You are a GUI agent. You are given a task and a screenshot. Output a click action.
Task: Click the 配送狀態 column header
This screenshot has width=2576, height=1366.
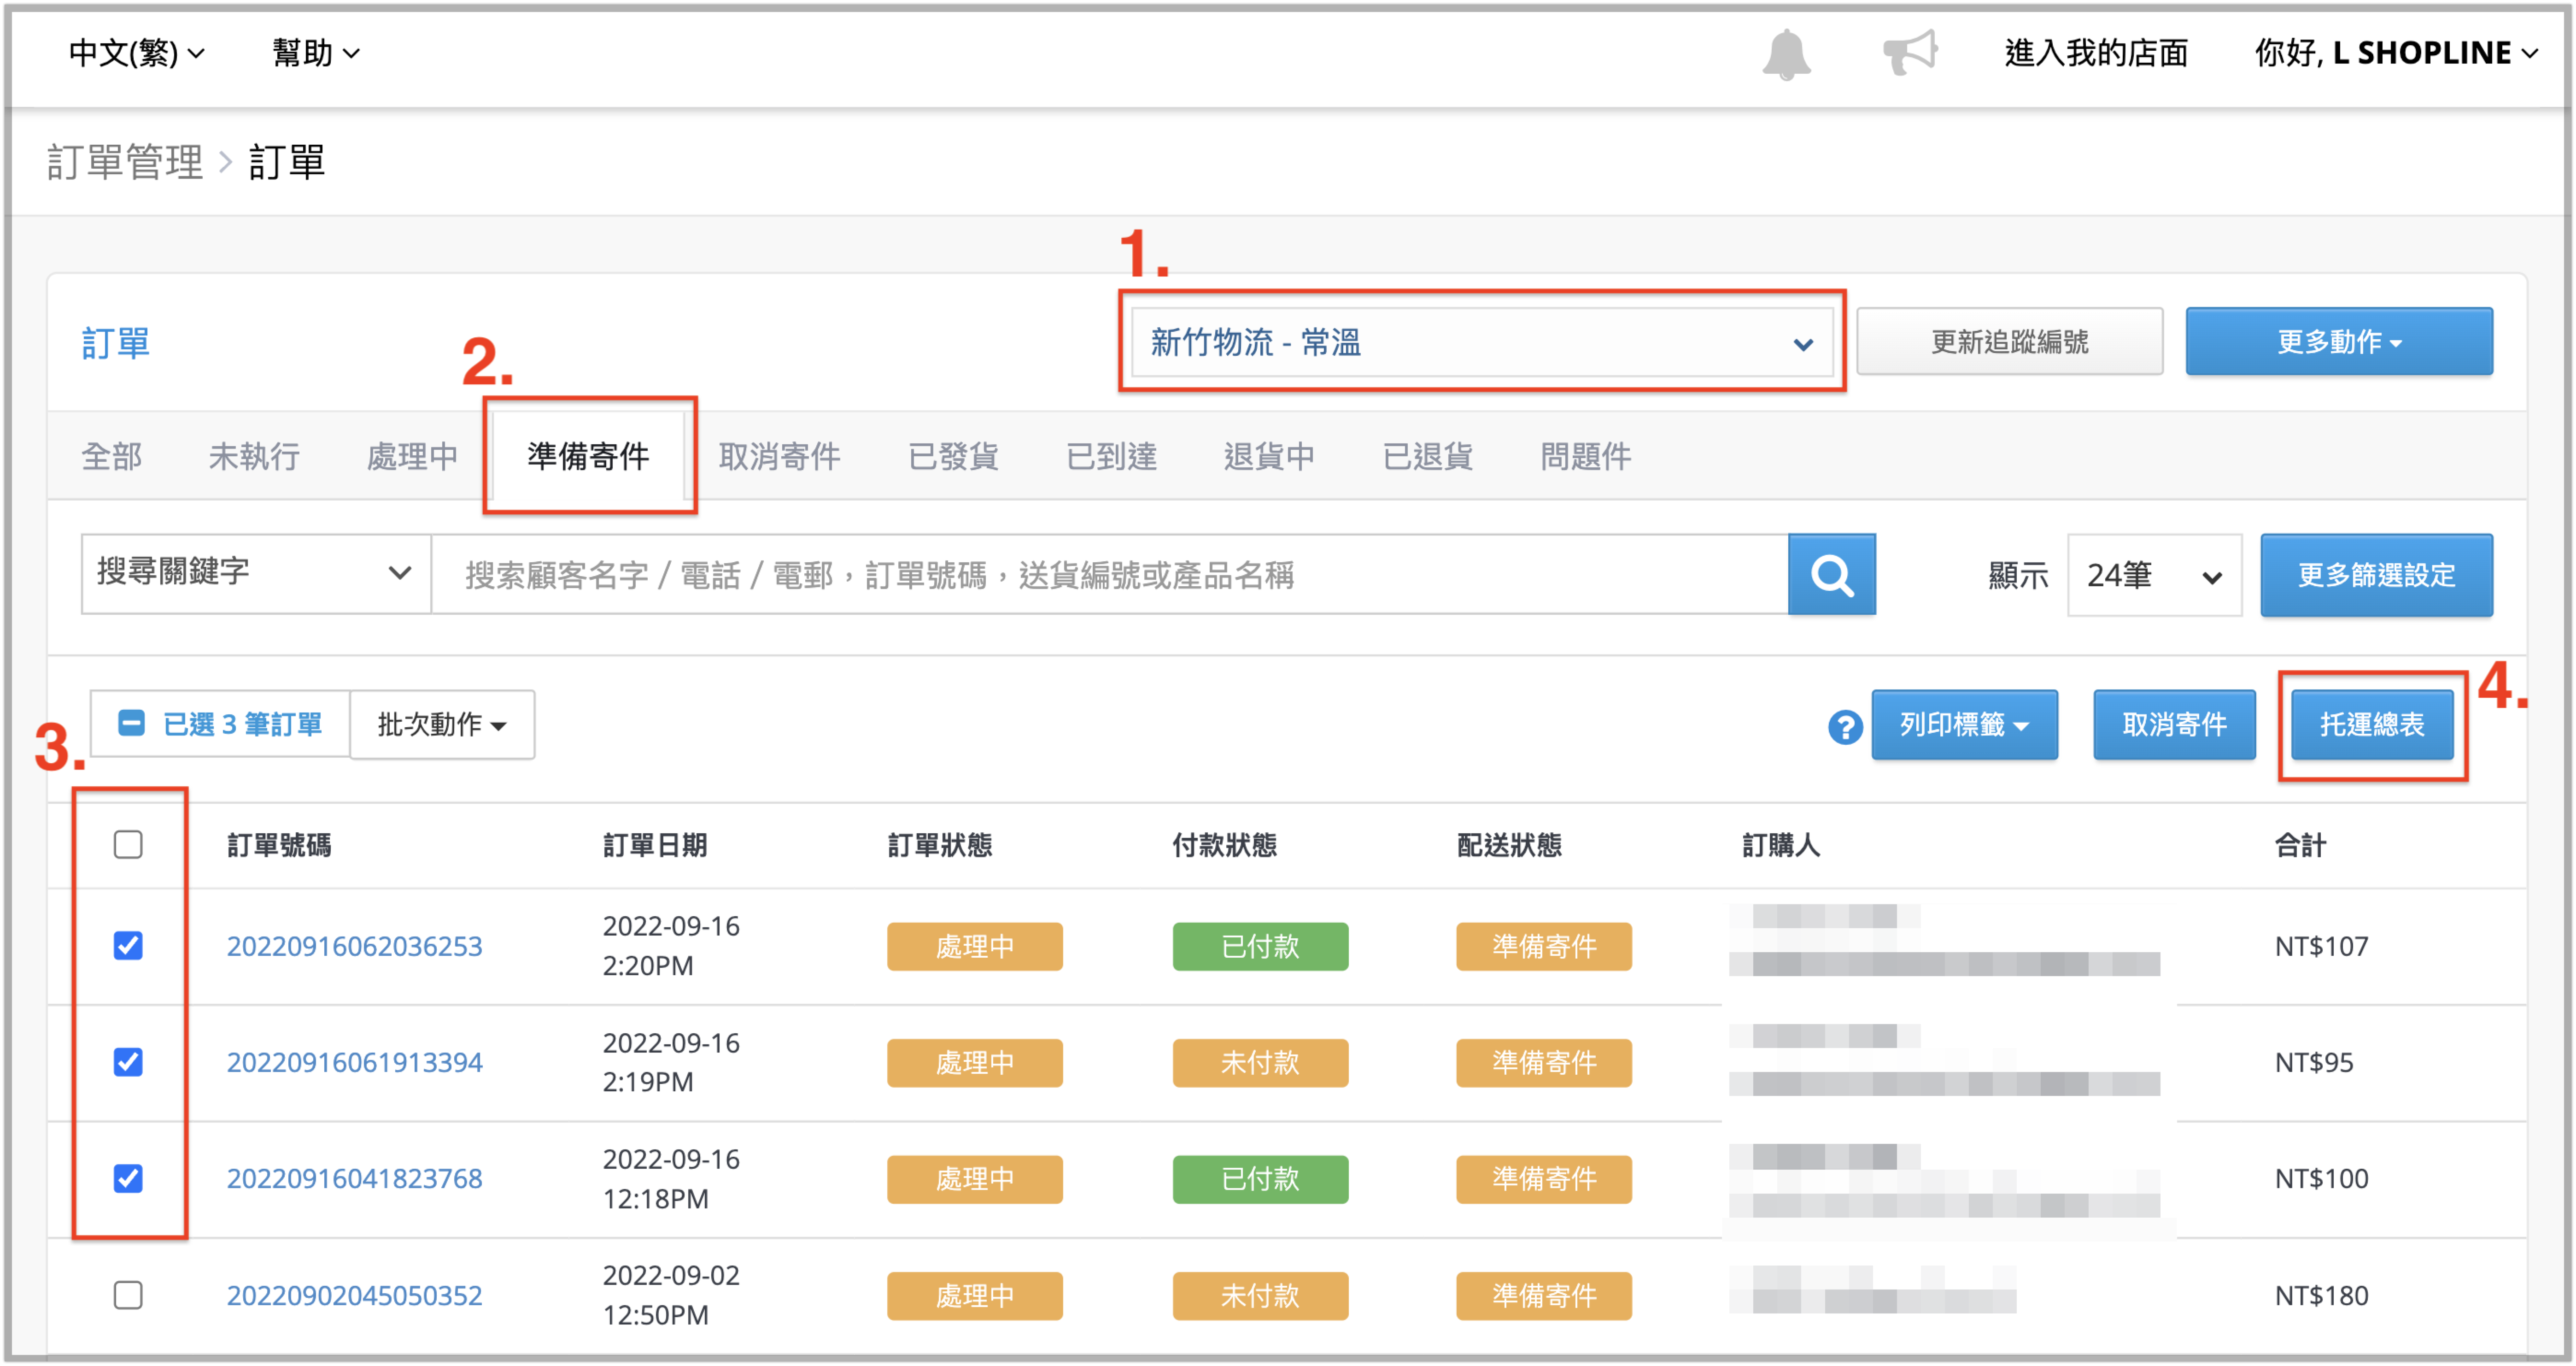(1509, 846)
